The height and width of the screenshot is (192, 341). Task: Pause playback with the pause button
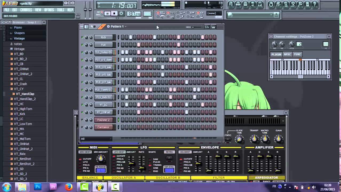107,14
